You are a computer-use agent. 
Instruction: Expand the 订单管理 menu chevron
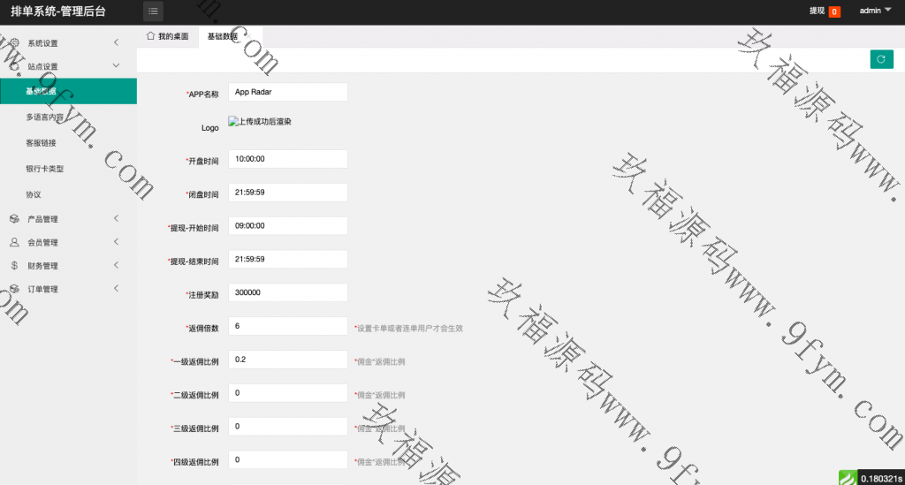(x=117, y=289)
